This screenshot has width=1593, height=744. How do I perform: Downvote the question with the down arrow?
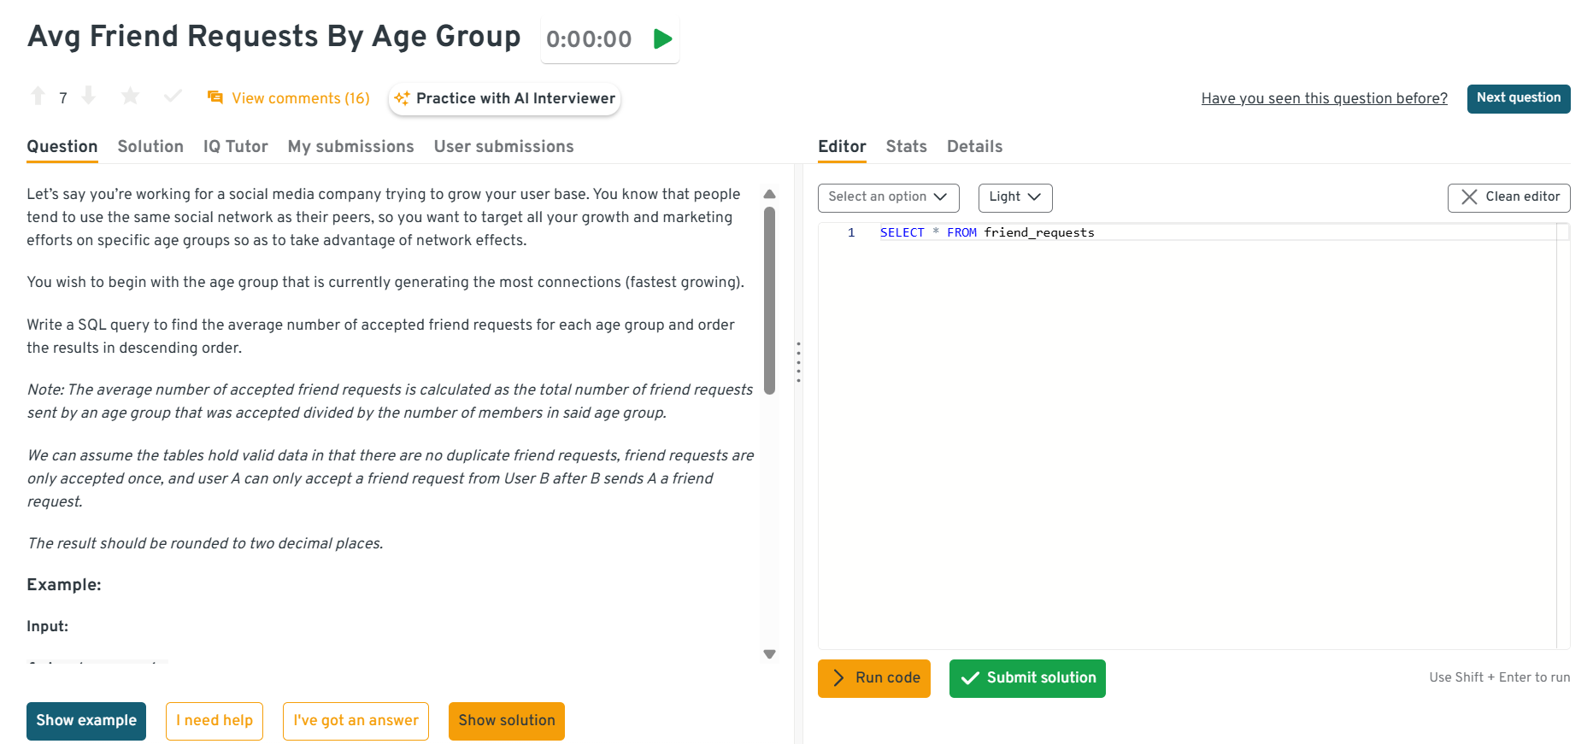tap(88, 97)
